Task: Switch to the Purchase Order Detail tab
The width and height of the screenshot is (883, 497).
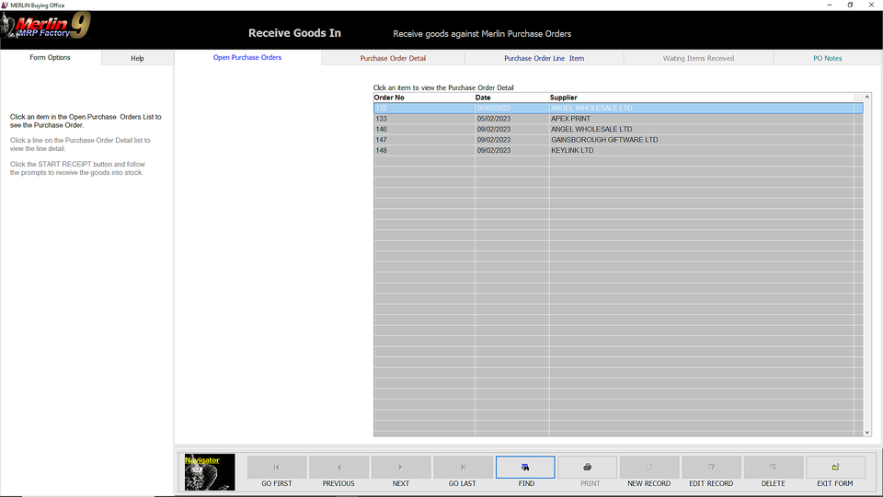Action: 393,58
